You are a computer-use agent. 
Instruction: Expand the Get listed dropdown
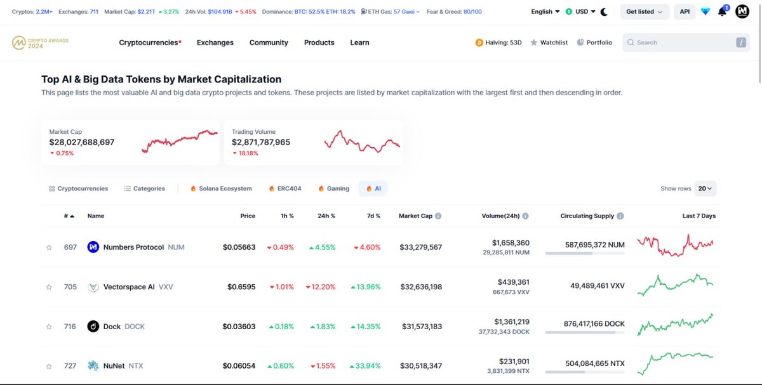645,11
